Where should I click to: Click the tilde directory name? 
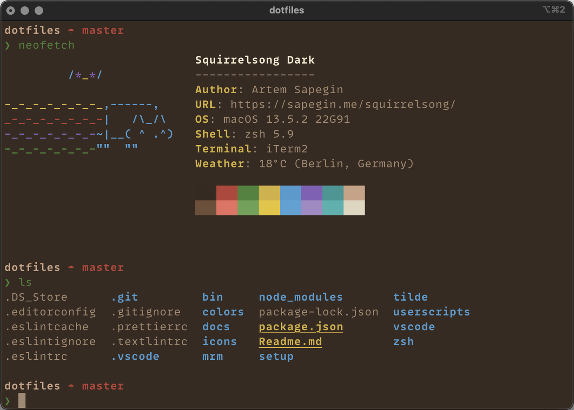pyautogui.click(x=410, y=297)
